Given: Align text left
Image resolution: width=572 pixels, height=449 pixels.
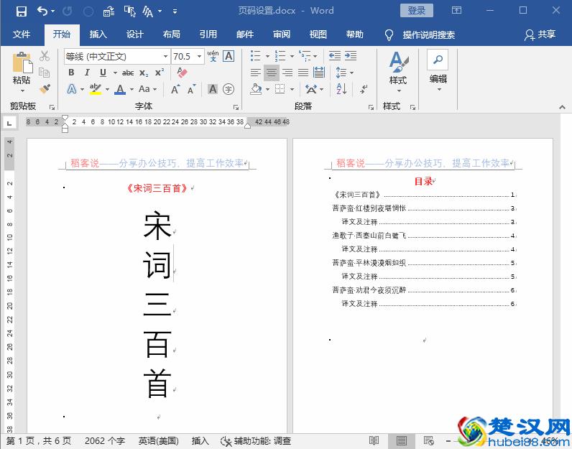Looking at the screenshot, I should click(256, 73).
